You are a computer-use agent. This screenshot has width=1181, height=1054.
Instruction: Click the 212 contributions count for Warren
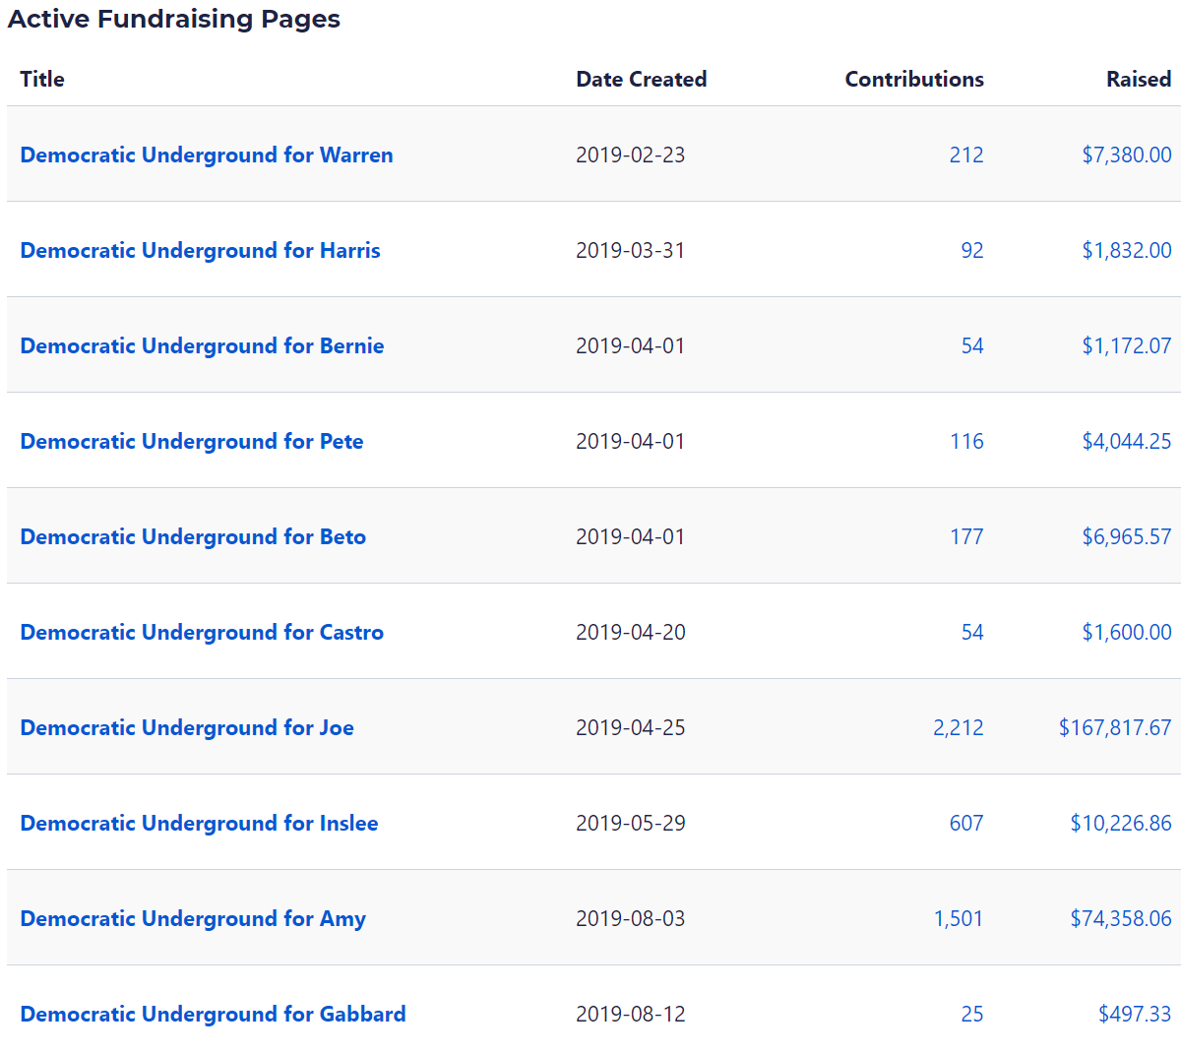965,155
